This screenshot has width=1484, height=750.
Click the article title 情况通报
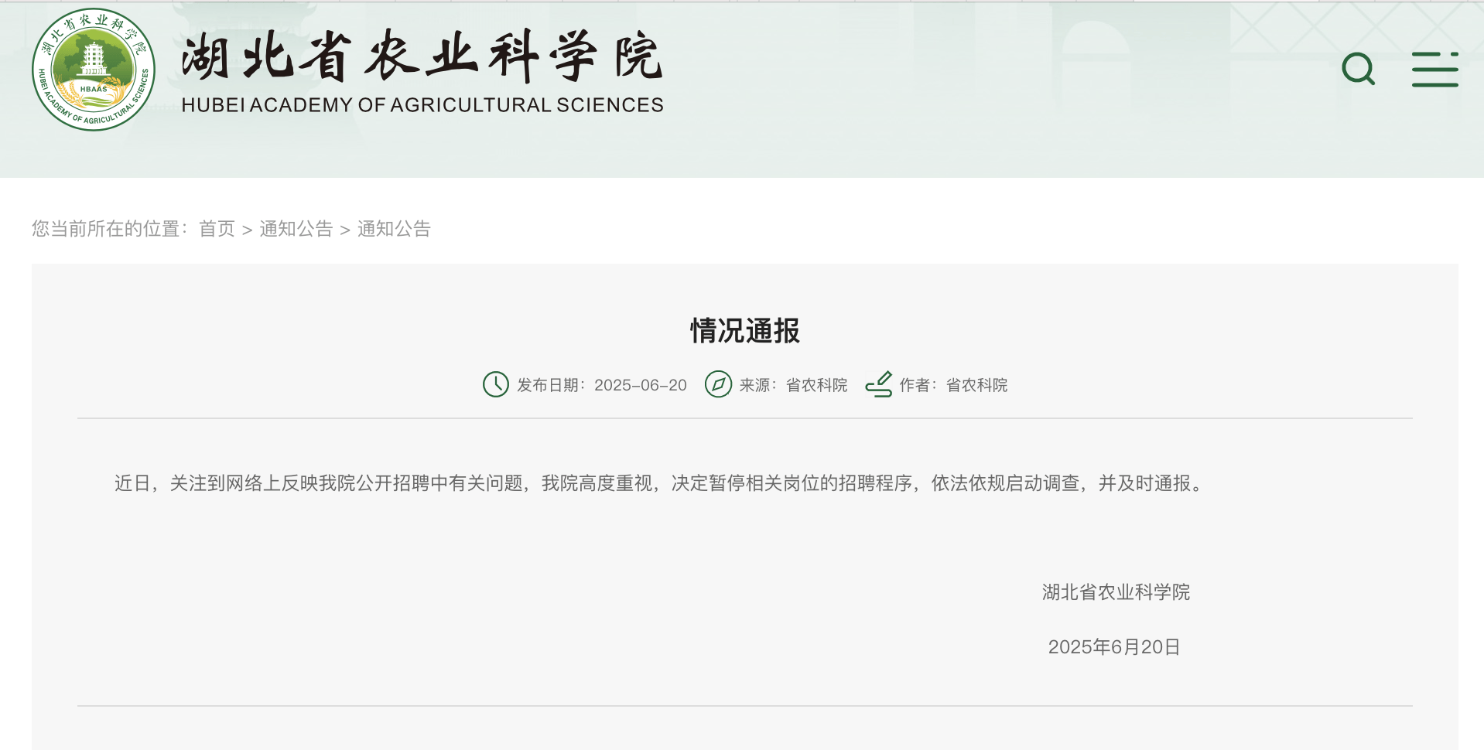tap(744, 331)
